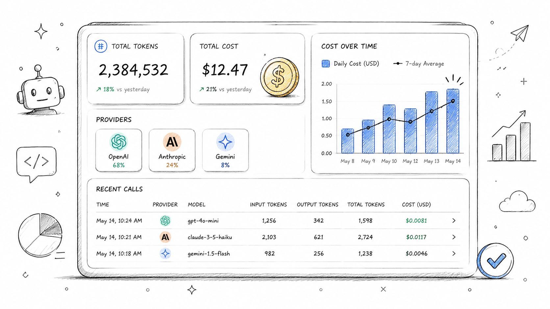Viewport: 550px width, 309px height.
Task: Click the Anthropic icon in claude-3-5-haiku row
Action: click(165, 237)
